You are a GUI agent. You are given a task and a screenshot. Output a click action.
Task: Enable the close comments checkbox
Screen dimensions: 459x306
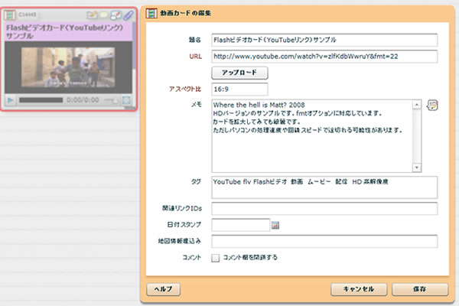coord(216,258)
